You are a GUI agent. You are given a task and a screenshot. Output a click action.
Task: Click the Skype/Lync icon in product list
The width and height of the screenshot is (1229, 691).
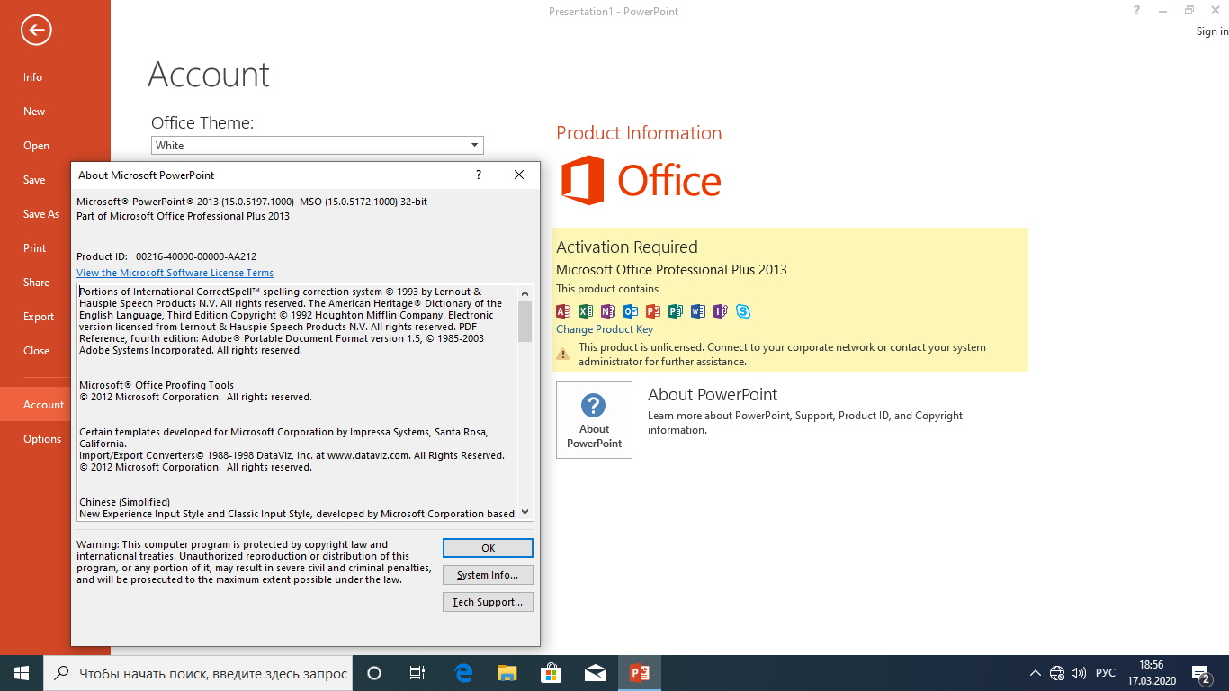[x=743, y=311]
